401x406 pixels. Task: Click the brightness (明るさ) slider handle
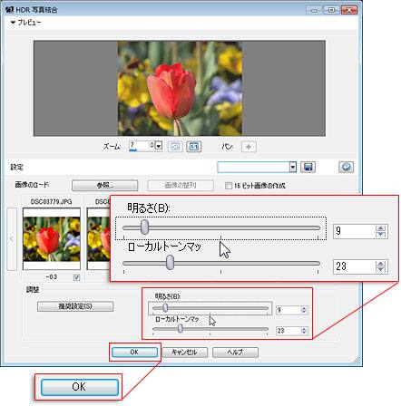(x=165, y=308)
